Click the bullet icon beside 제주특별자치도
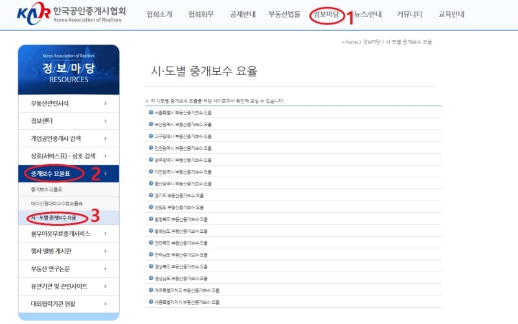The width and height of the screenshot is (518, 324). point(151,290)
